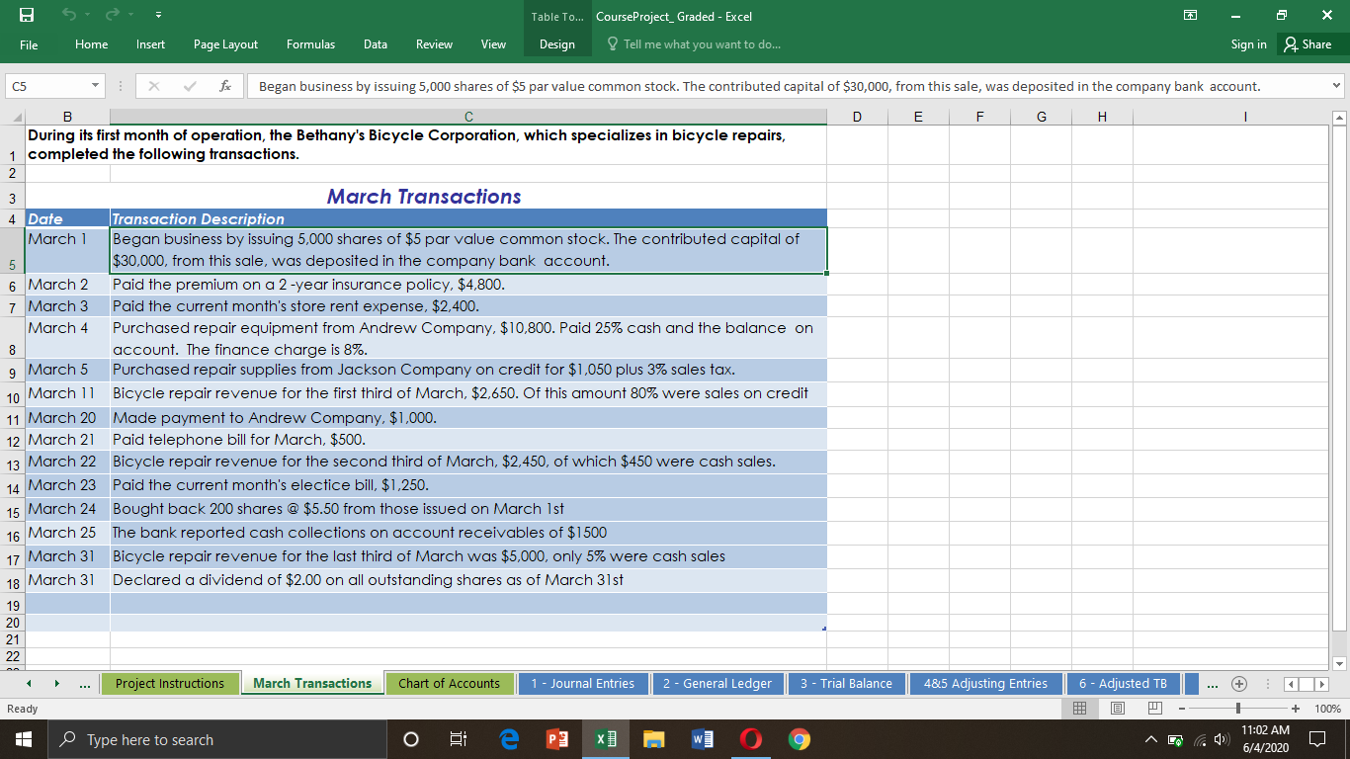
Task: Switch to Page Layout view in status bar
Action: pyautogui.click(x=1118, y=708)
